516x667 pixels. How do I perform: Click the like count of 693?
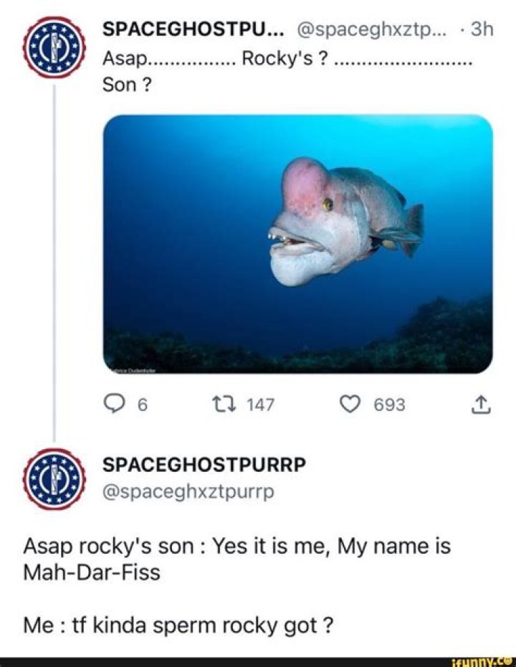pos(389,405)
